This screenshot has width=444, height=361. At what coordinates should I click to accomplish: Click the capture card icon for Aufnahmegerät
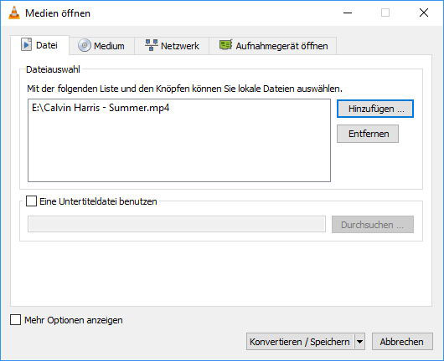coord(225,45)
